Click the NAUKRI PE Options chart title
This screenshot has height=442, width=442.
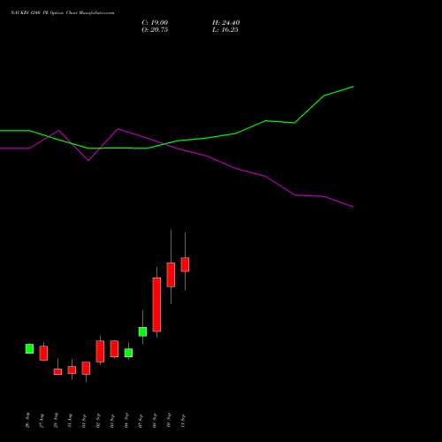click(62, 12)
